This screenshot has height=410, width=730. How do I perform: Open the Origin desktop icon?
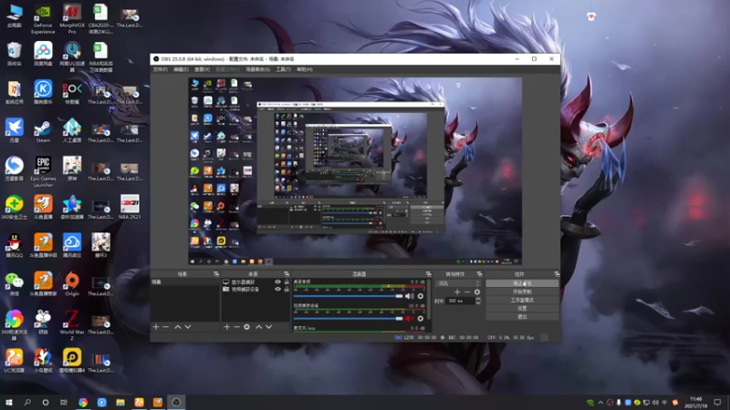point(72,284)
